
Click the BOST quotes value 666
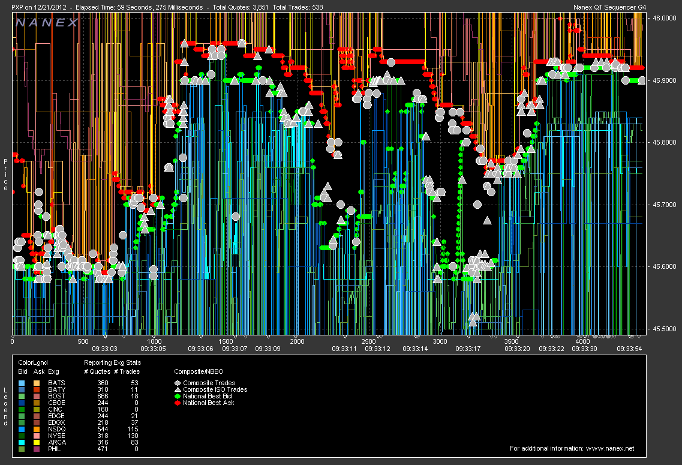pos(103,396)
